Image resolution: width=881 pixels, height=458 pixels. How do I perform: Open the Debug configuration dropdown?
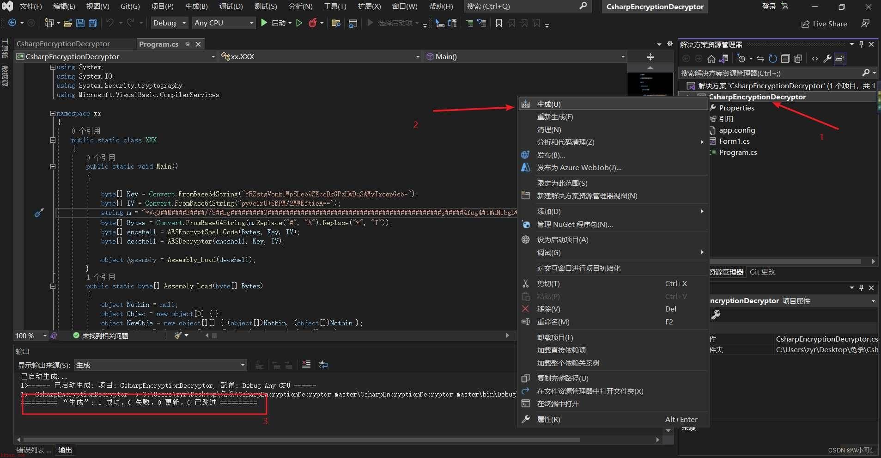click(170, 23)
